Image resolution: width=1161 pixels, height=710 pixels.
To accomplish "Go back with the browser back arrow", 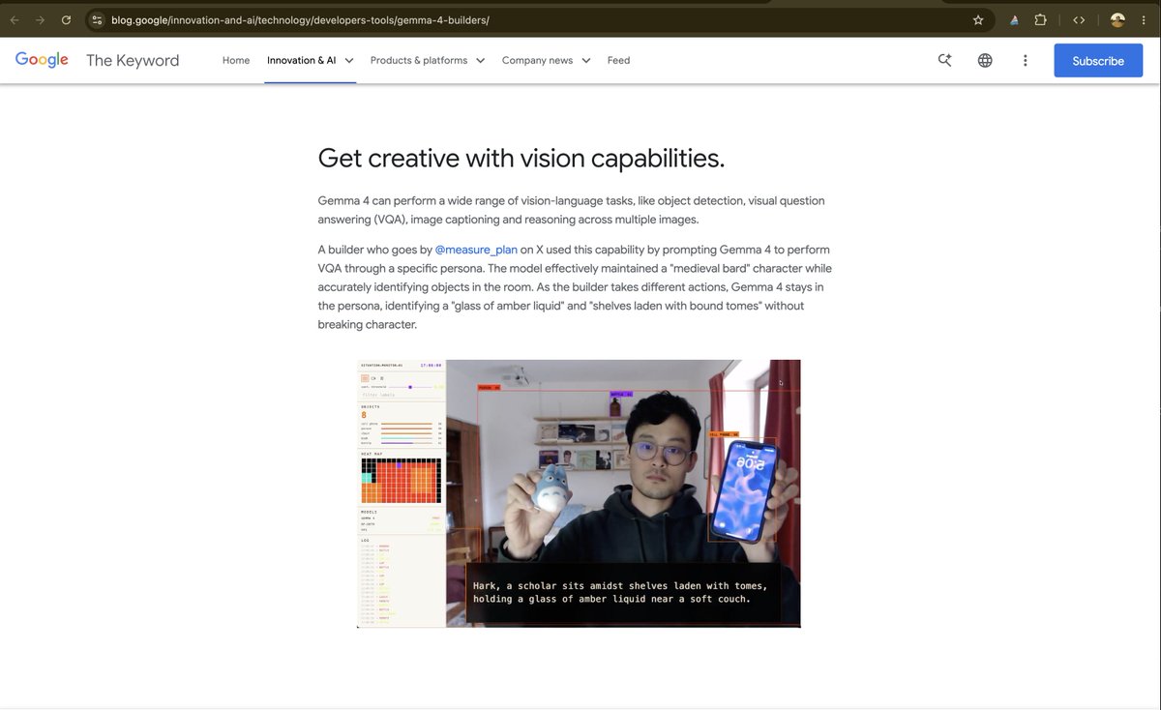I will tap(15, 20).
